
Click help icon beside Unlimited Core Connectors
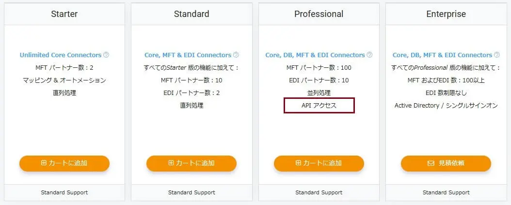106,55
